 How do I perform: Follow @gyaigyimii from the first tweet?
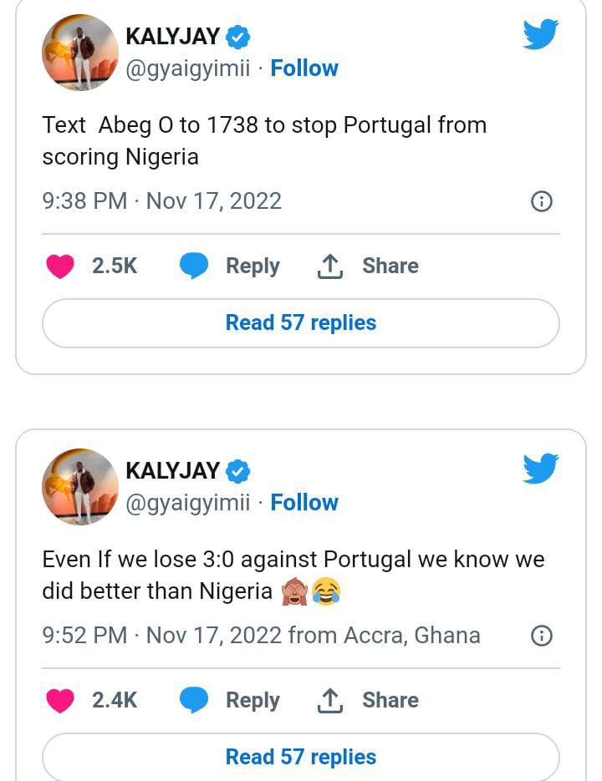[304, 68]
